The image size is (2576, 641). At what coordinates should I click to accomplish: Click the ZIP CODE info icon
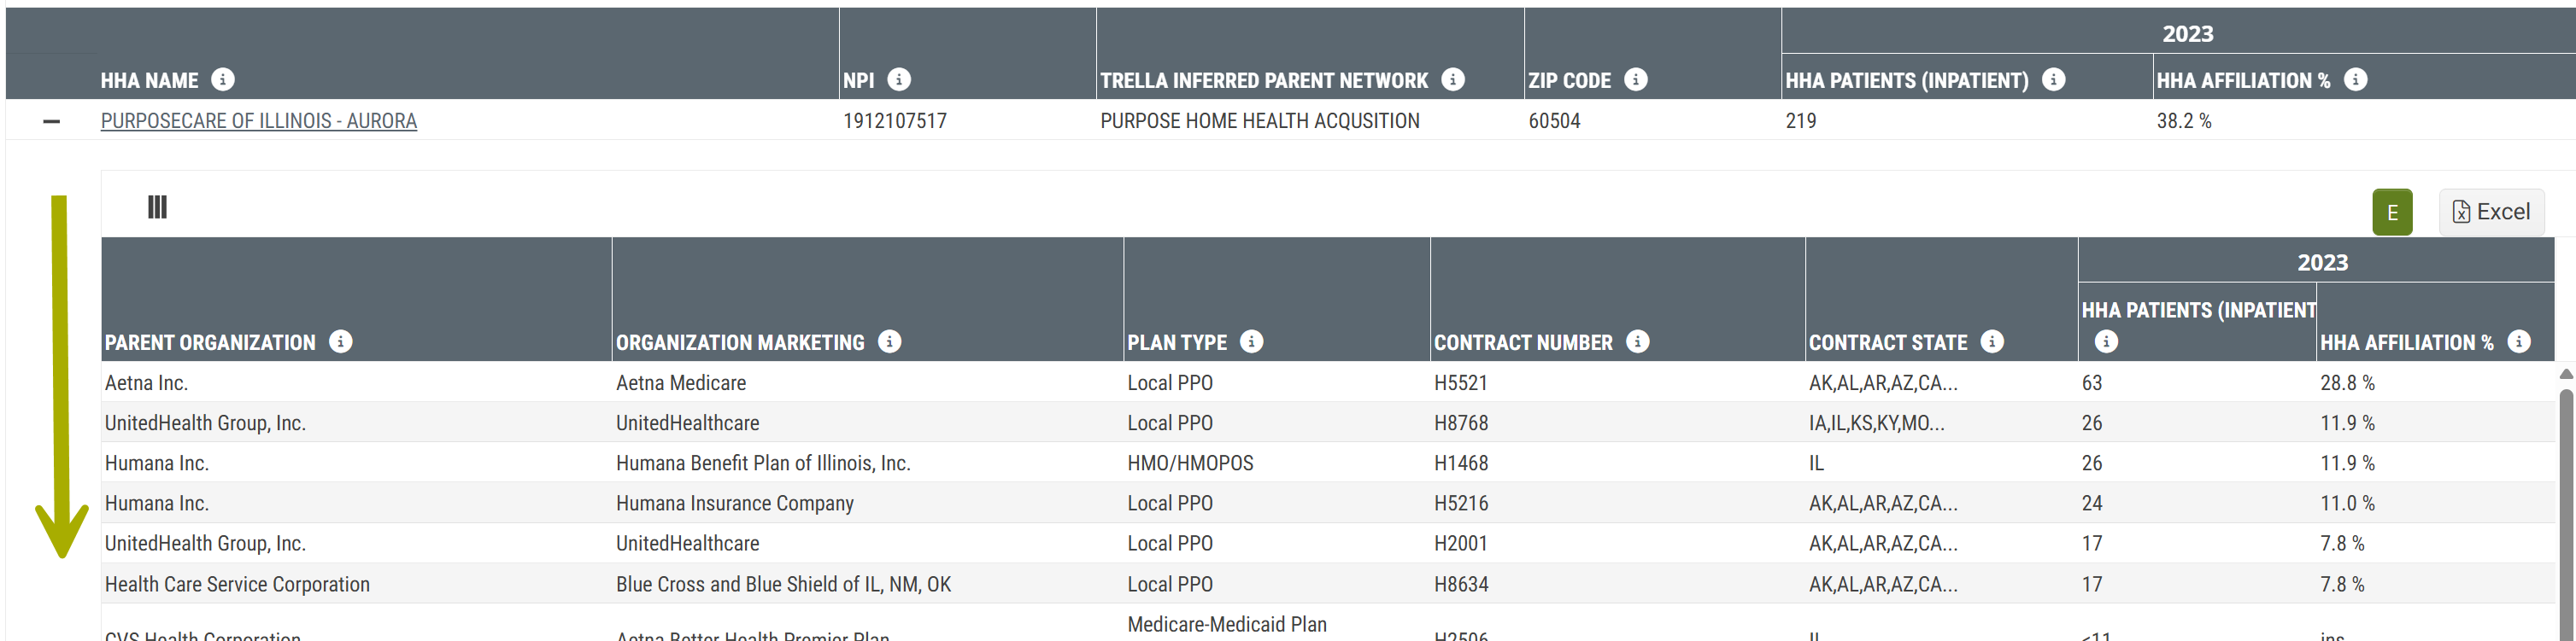(1636, 79)
